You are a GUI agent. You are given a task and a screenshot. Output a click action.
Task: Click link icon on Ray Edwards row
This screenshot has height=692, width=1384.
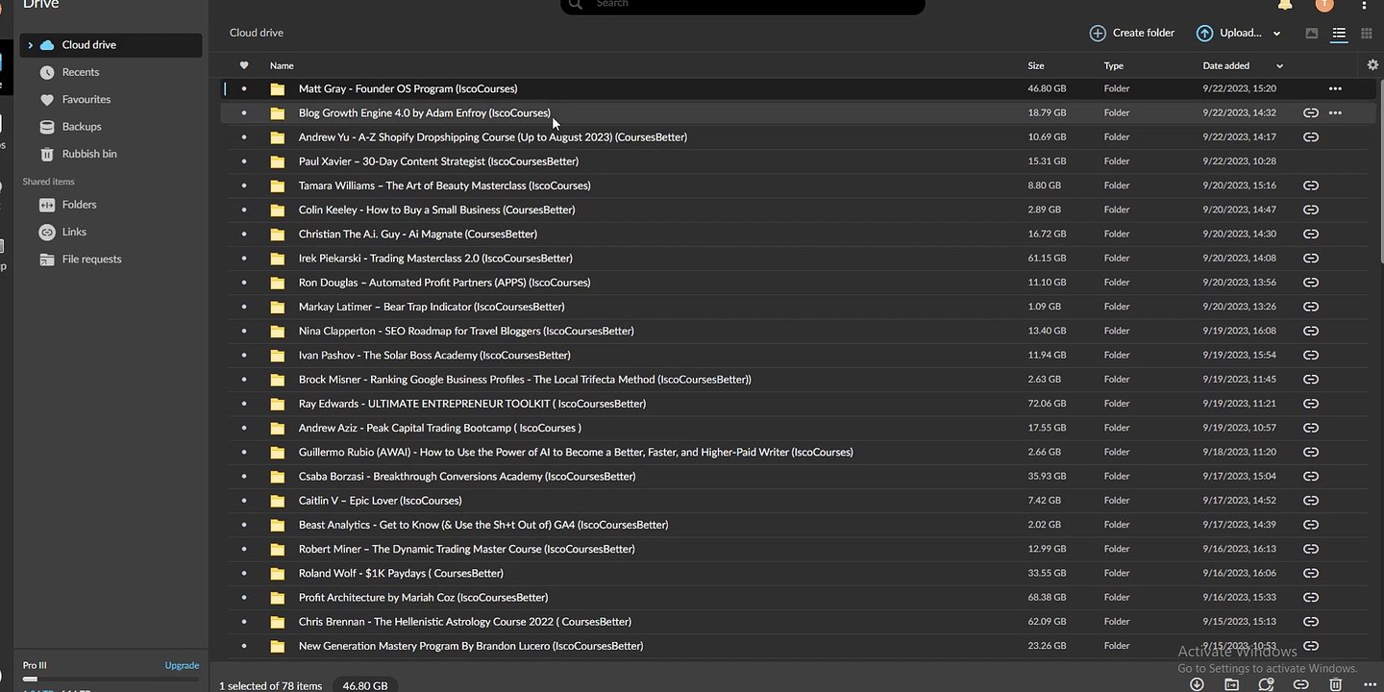(x=1310, y=404)
